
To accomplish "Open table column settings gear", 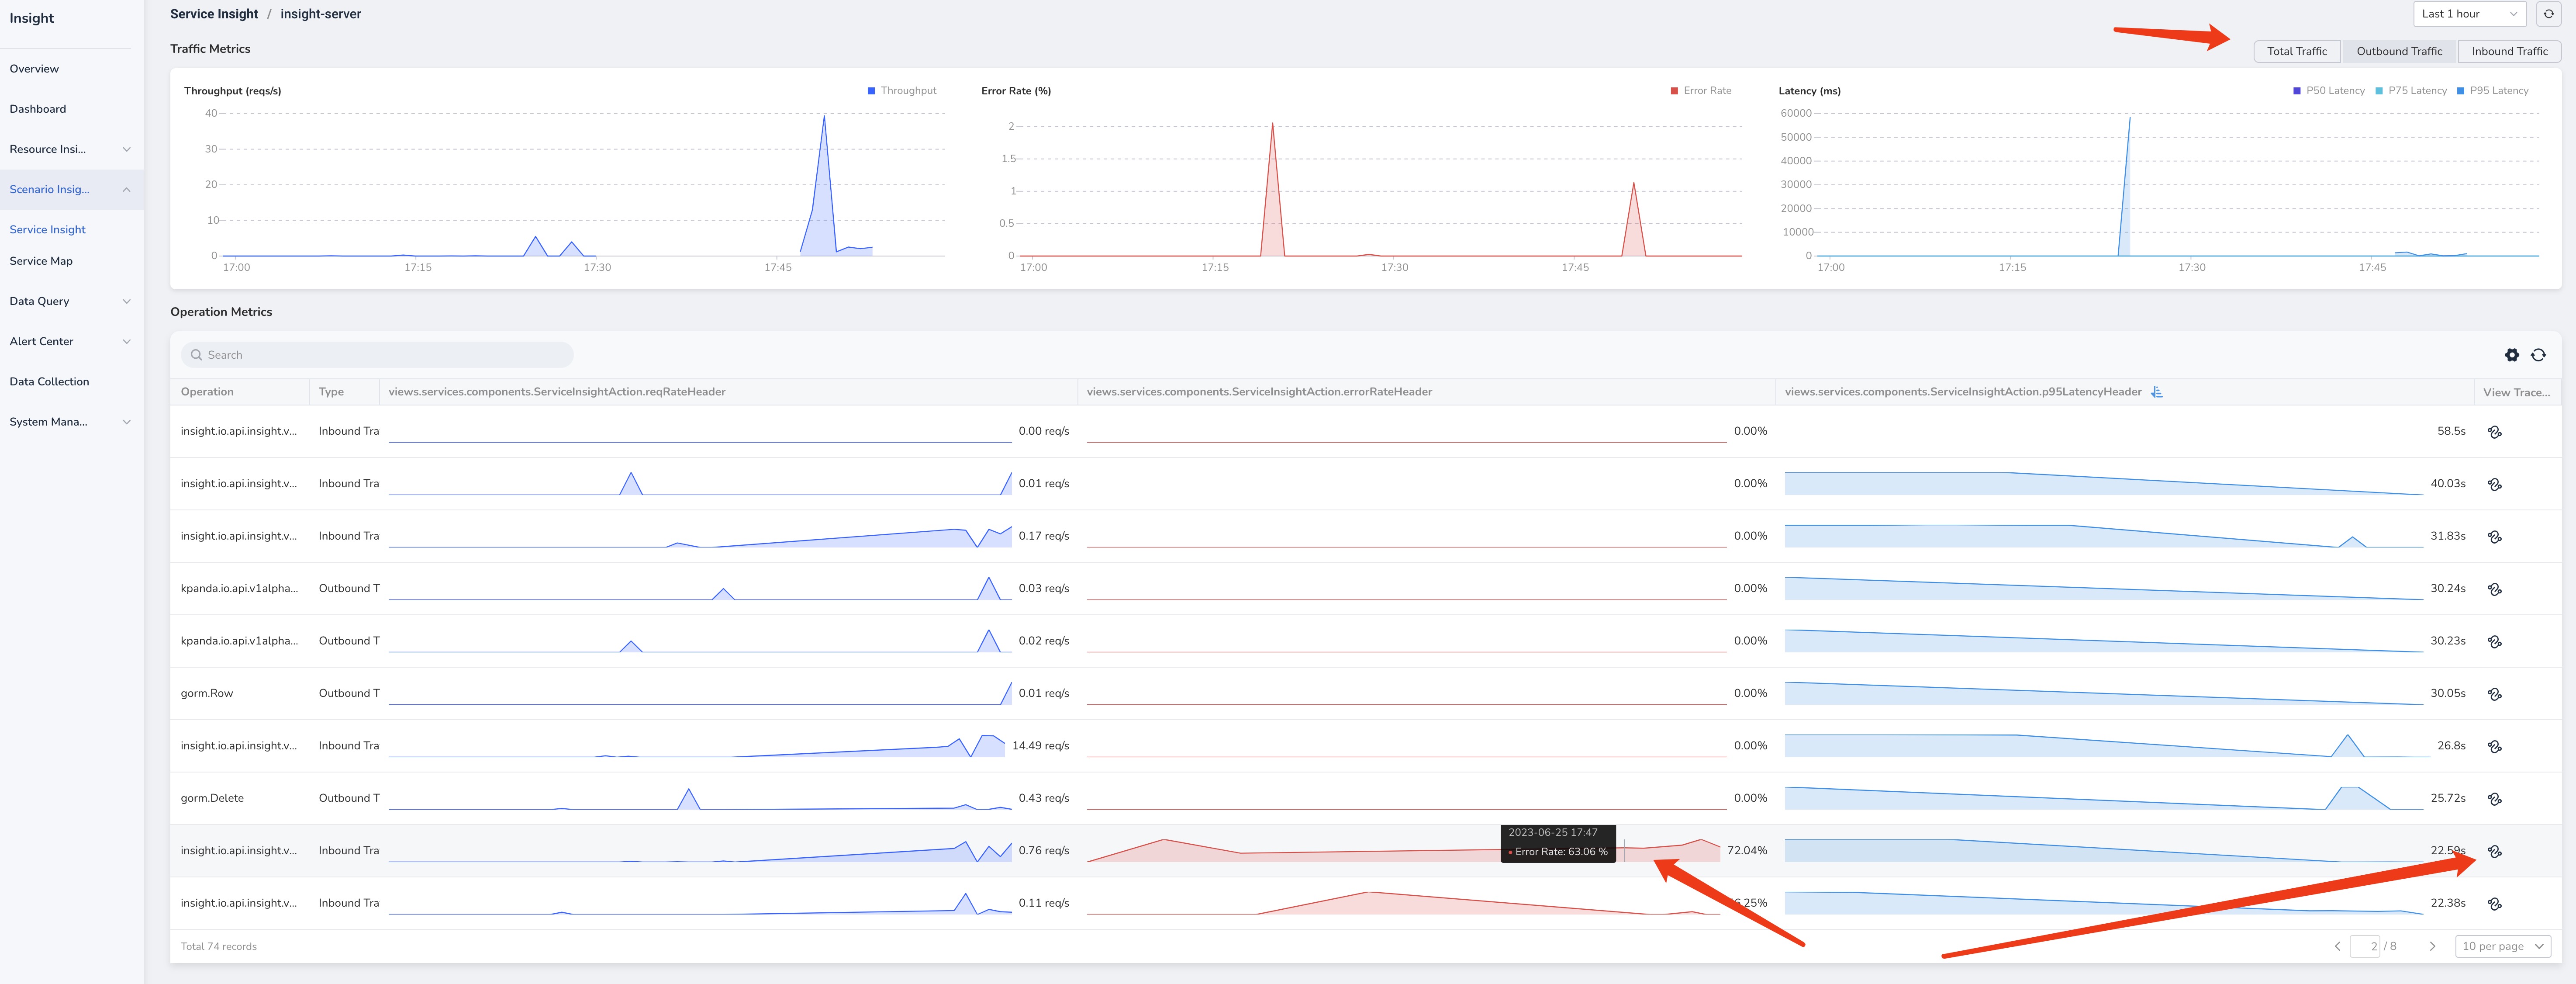I will point(2511,355).
